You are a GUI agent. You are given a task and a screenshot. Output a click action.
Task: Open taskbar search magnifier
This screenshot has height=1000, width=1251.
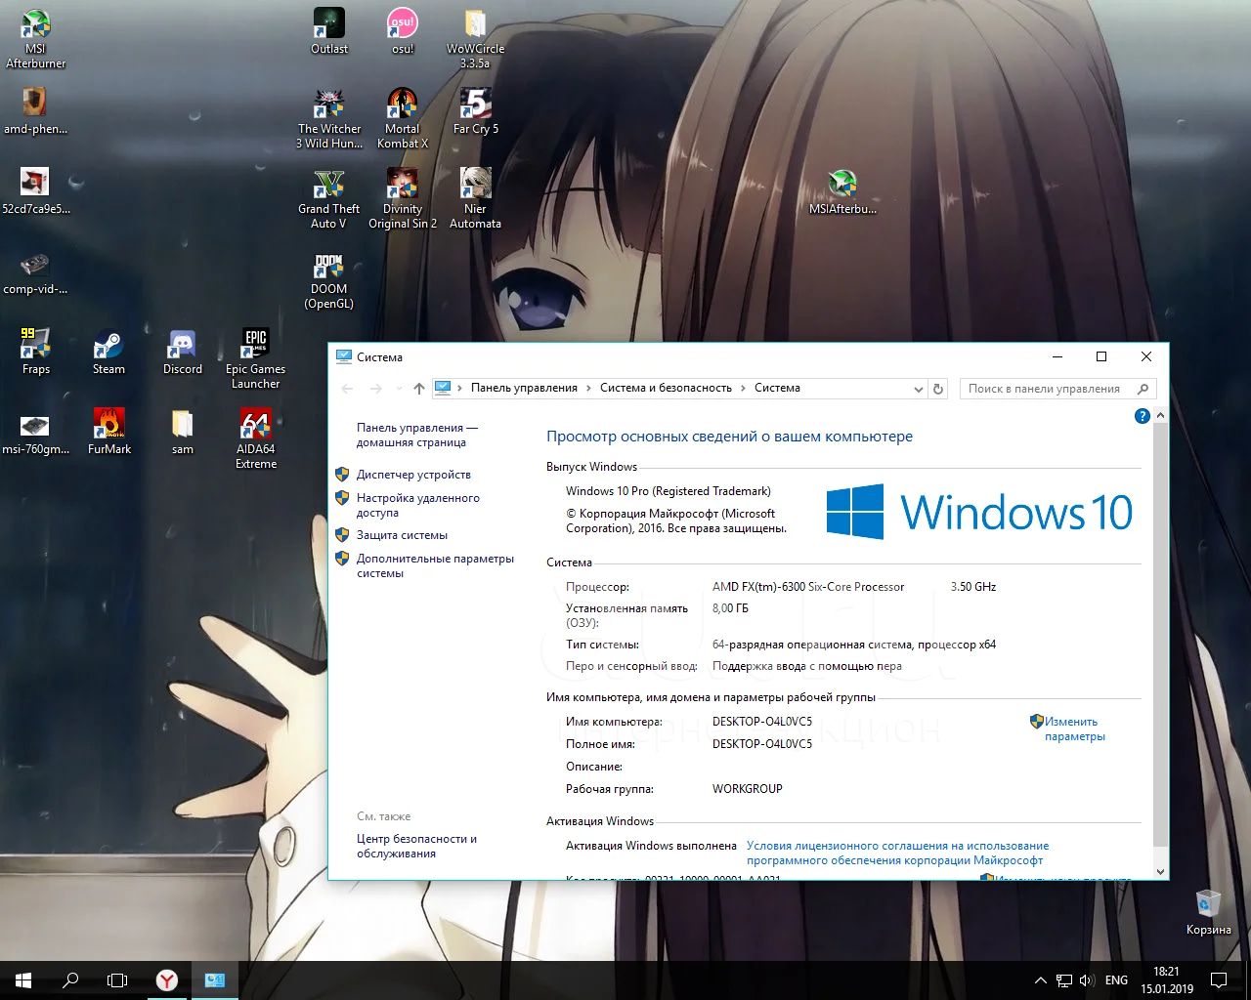(x=70, y=979)
